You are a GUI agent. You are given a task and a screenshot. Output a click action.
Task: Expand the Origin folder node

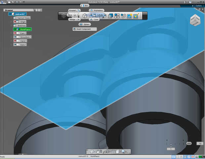pos(11,22)
